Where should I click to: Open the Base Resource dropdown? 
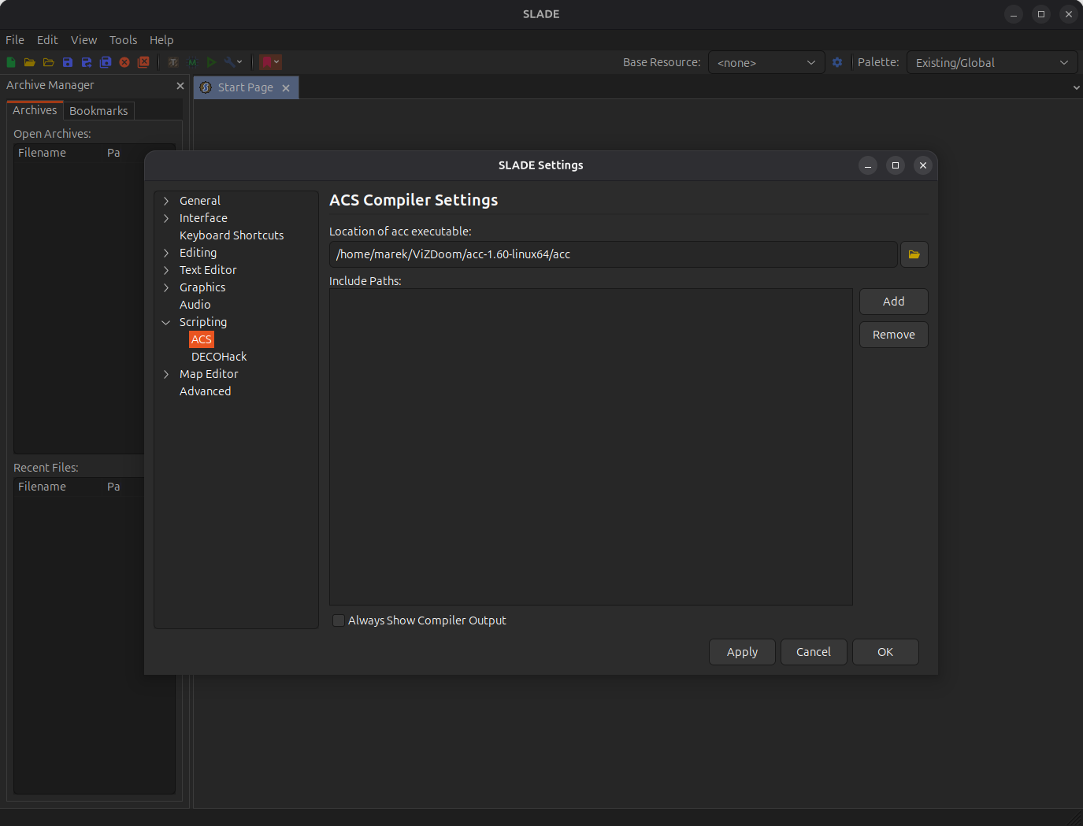766,62
